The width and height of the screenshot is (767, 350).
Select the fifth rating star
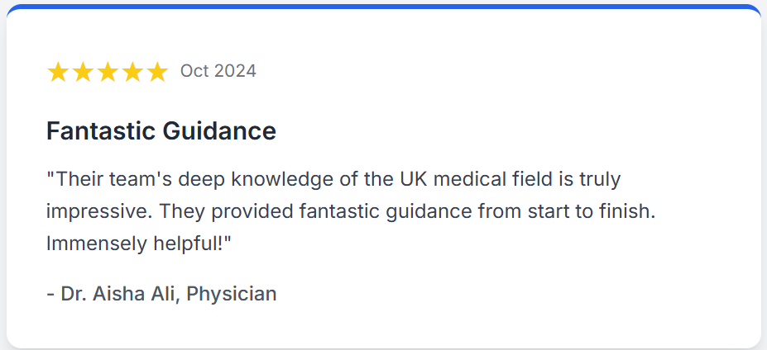157,73
